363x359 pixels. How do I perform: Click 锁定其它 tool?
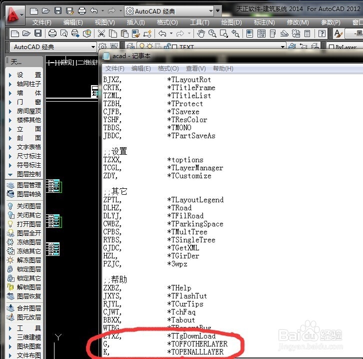[x=24, y=278]
